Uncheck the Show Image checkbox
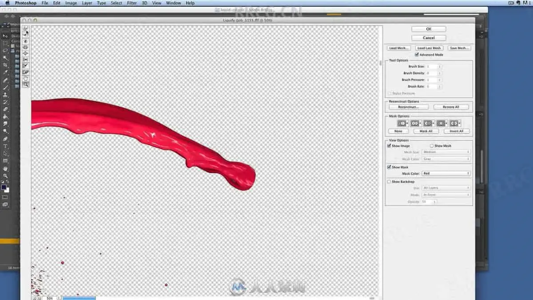 click(x=390, y=146)
